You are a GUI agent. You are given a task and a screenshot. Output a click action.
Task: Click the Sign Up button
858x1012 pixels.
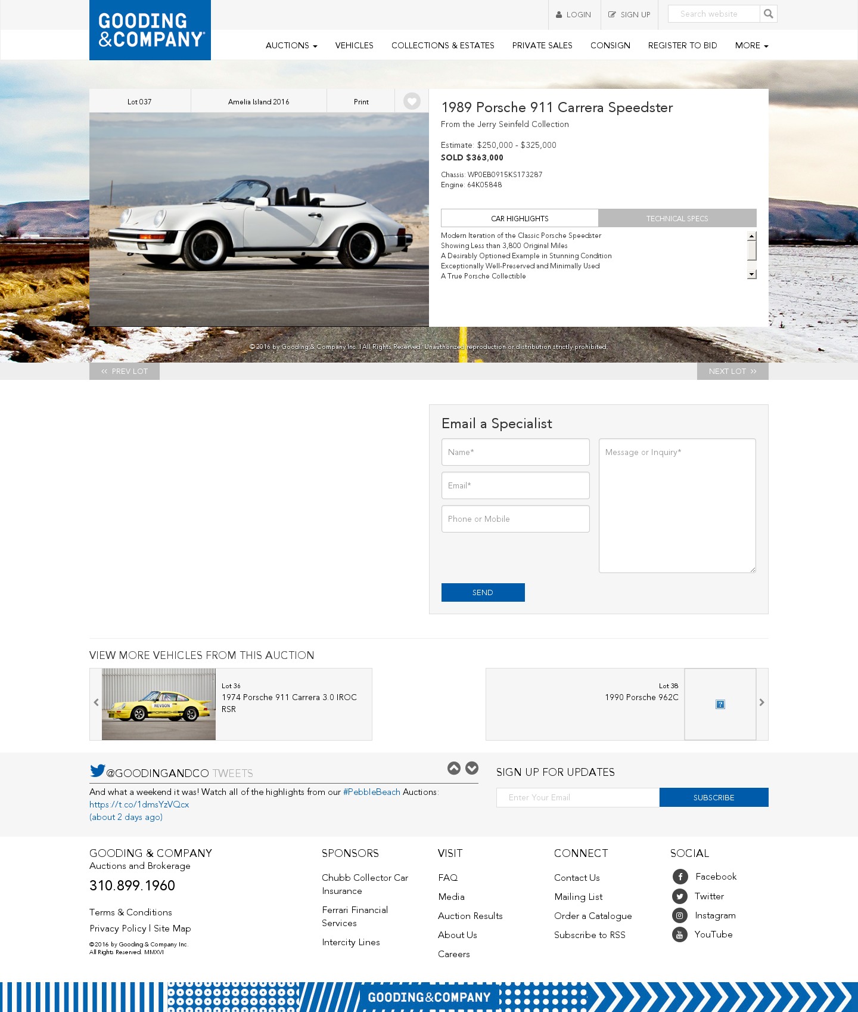point(629,15)
